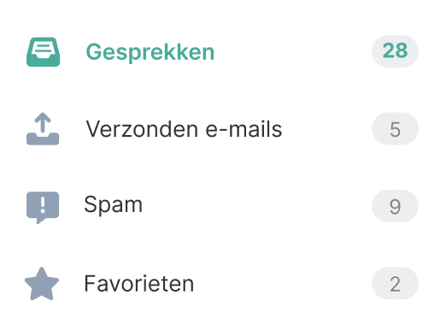Click the exclamation mark inside the Spam icon
The image size is (446, 336).
pos(43,204)
